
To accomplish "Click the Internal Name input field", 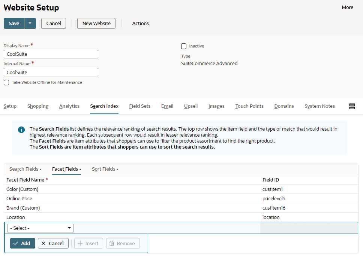I will click(51, 72).
